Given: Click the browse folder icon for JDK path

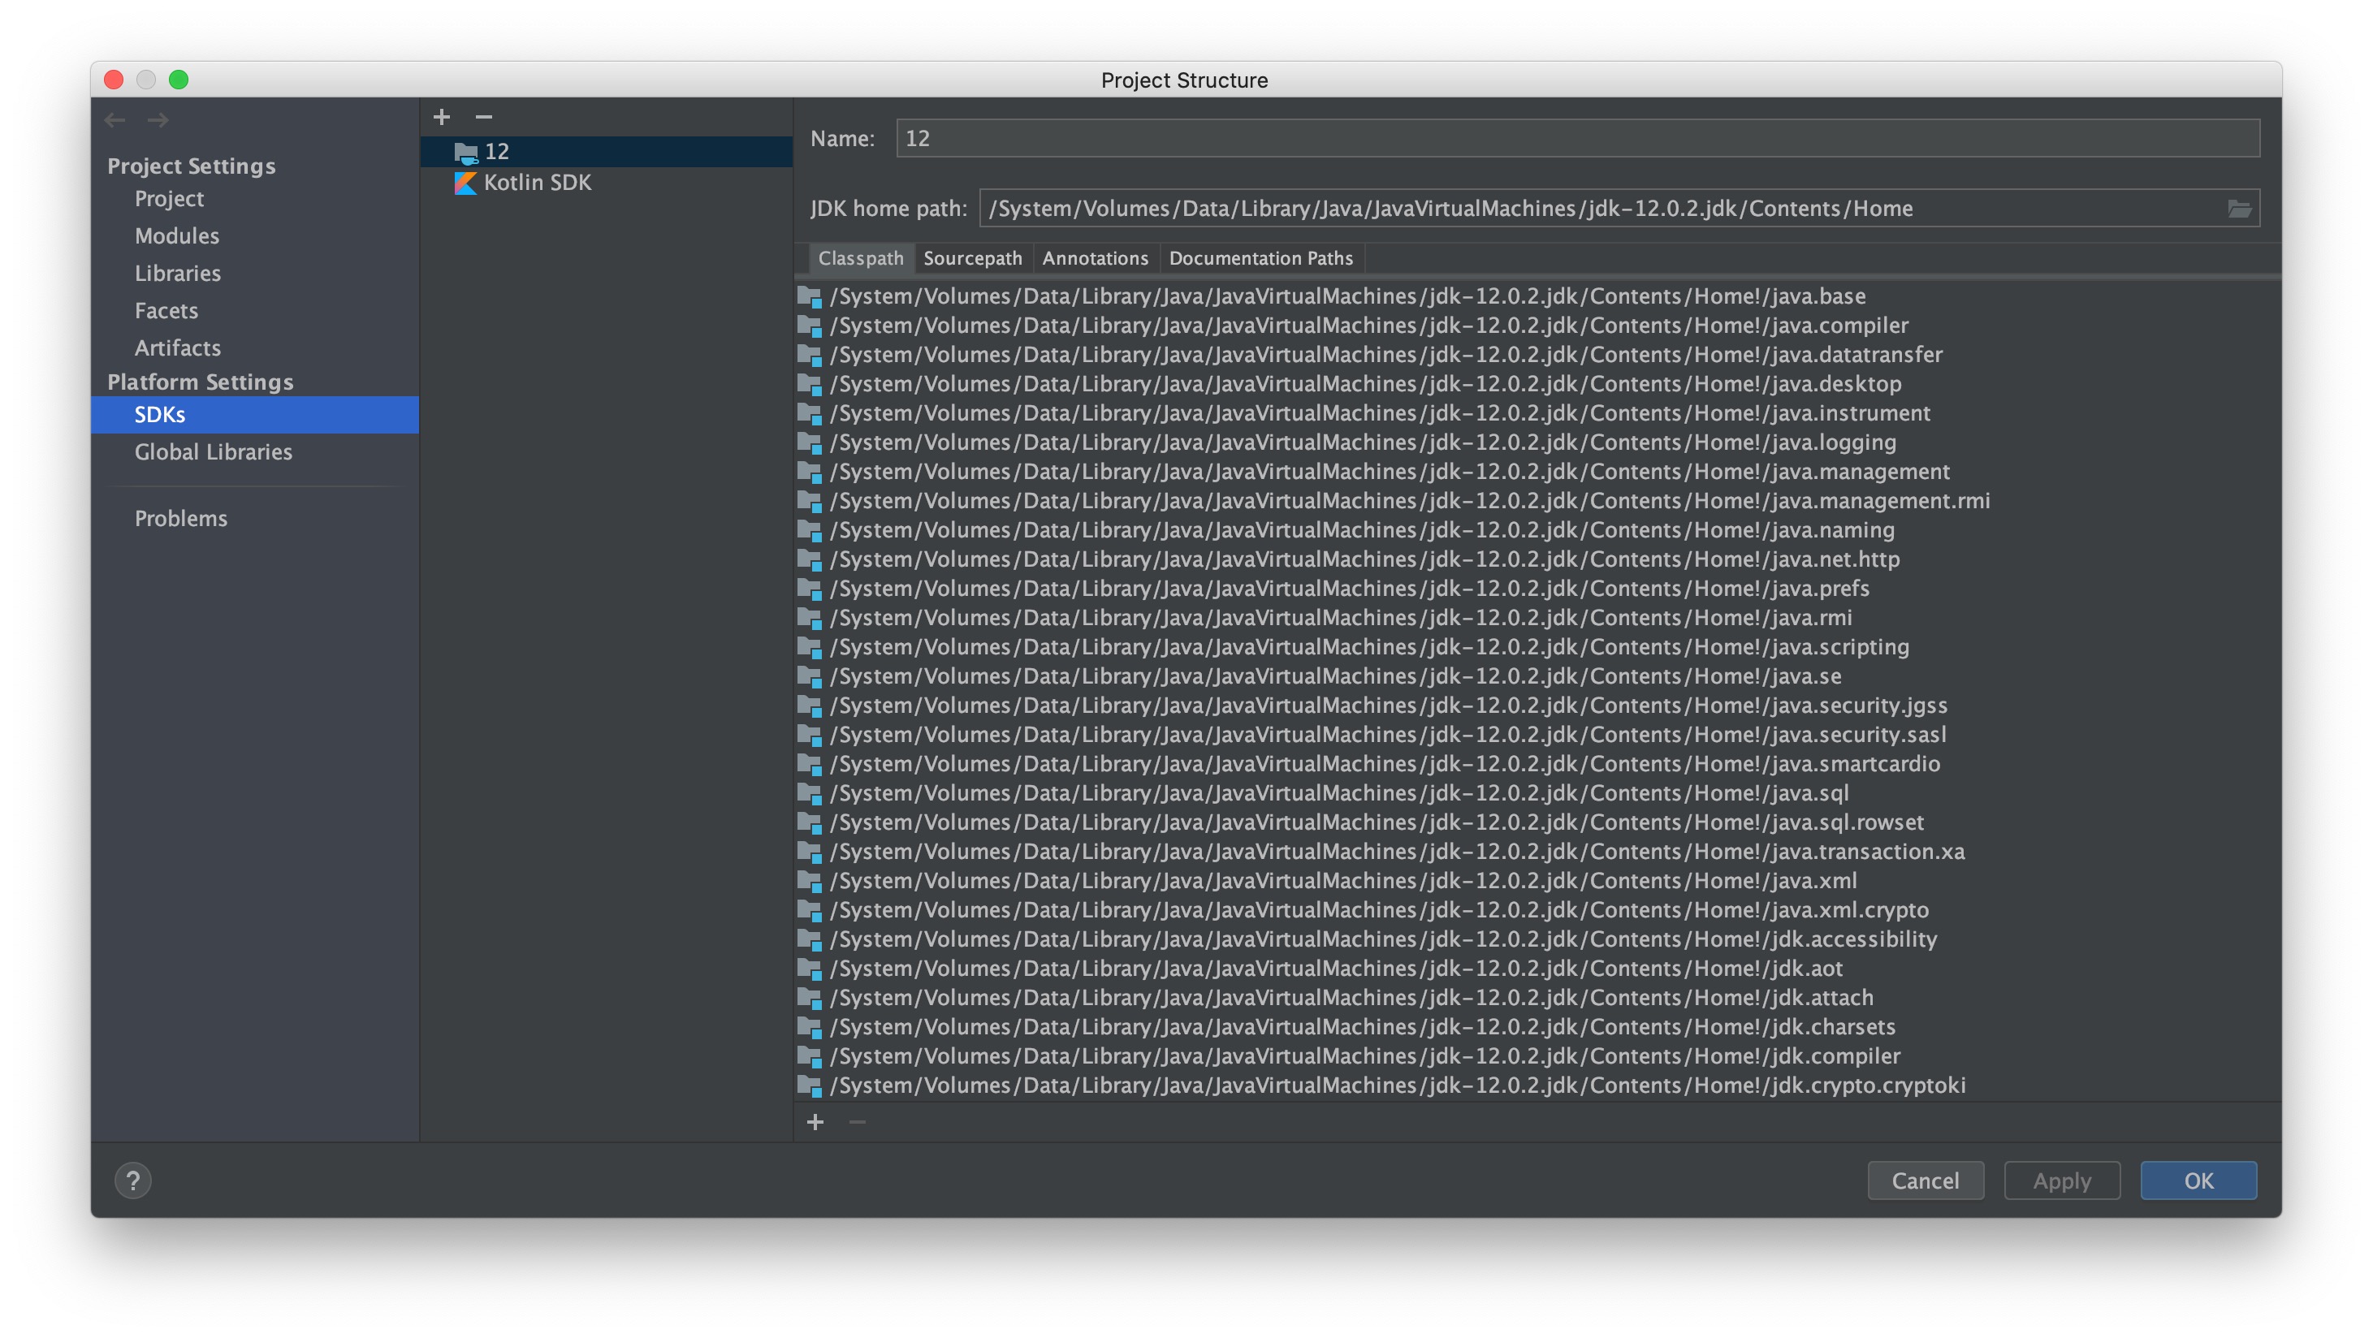Looking at the screenshot, I should tap(2240, 209).
